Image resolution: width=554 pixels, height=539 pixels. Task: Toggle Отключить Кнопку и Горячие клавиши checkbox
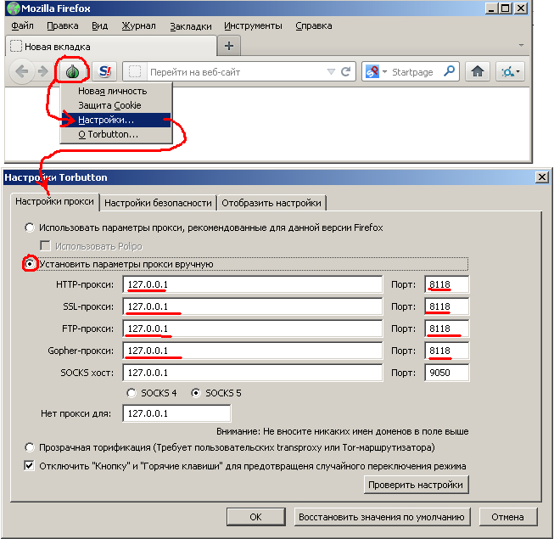pos(30,465)
